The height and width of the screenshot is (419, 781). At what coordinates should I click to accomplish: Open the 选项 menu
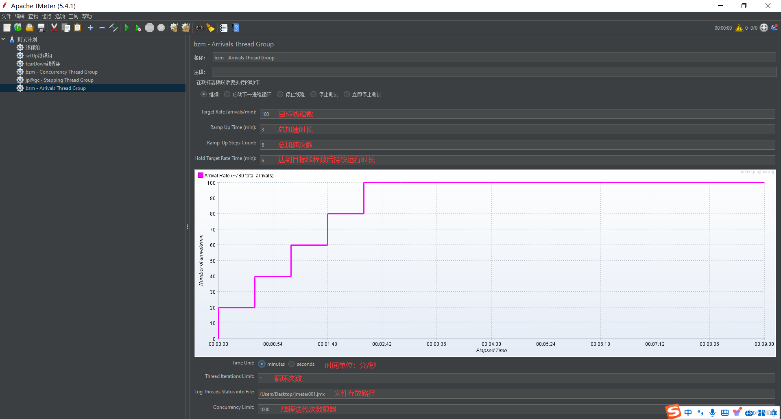[60, 16]
